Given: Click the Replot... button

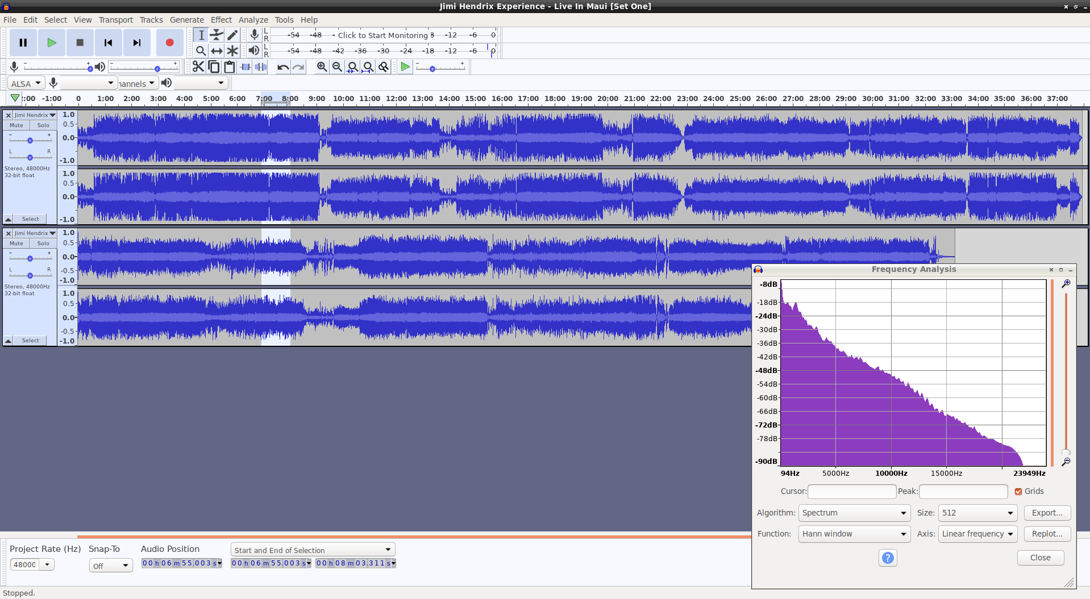Looking at the screenshot, I should (x=1047, y=534).
